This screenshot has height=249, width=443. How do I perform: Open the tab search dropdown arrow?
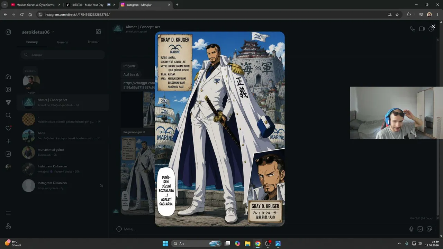pos(4,5)
